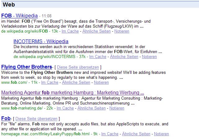Open the Fob result title link

click(x=6, y=119)
